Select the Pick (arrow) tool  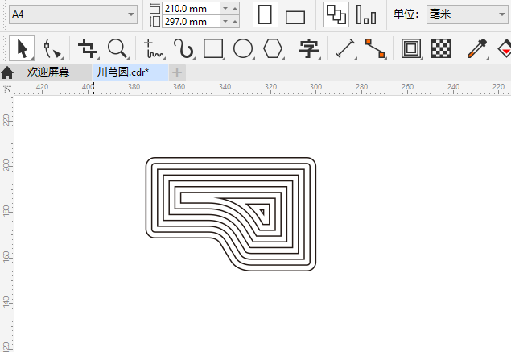point(21,48)
